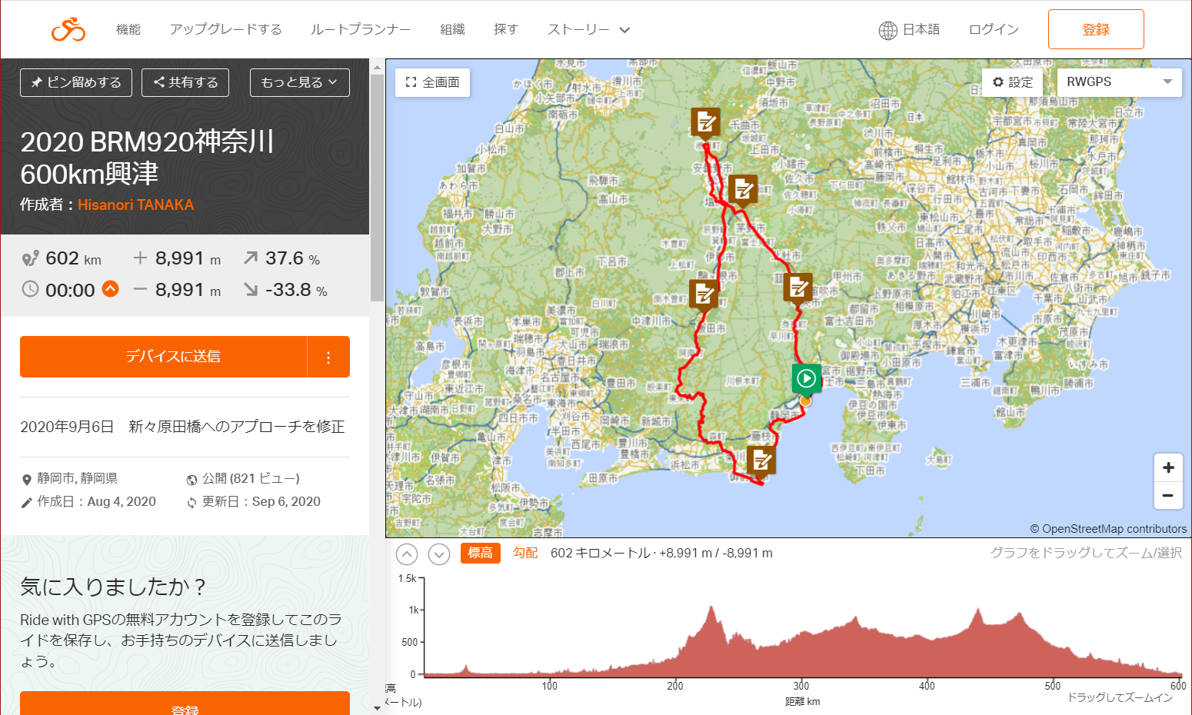
Task: Open the RWGPS map type dropdown
Action: (1120, 81)
